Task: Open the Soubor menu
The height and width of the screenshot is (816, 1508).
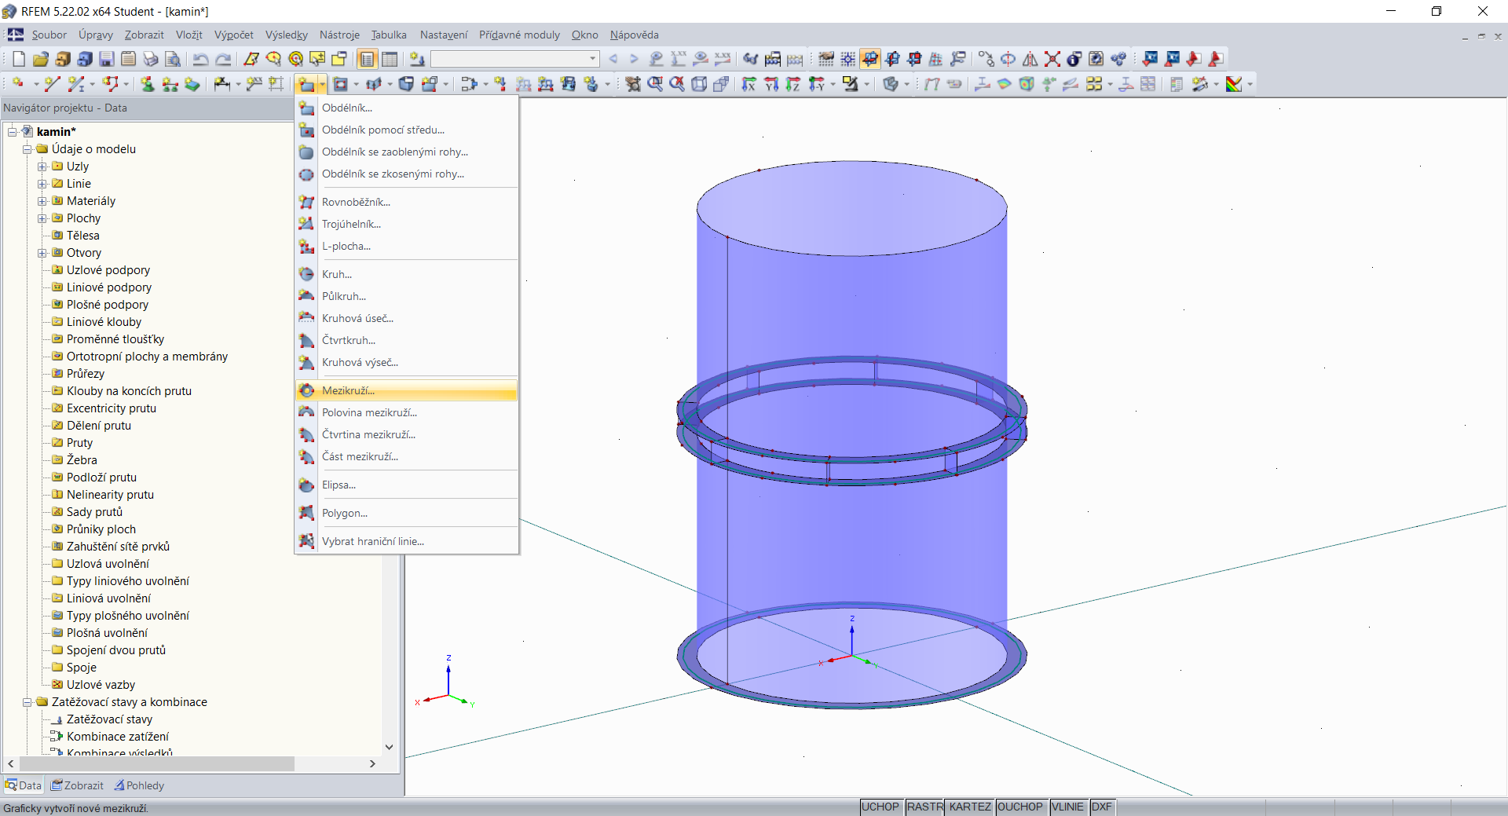Action: [49, 35]
